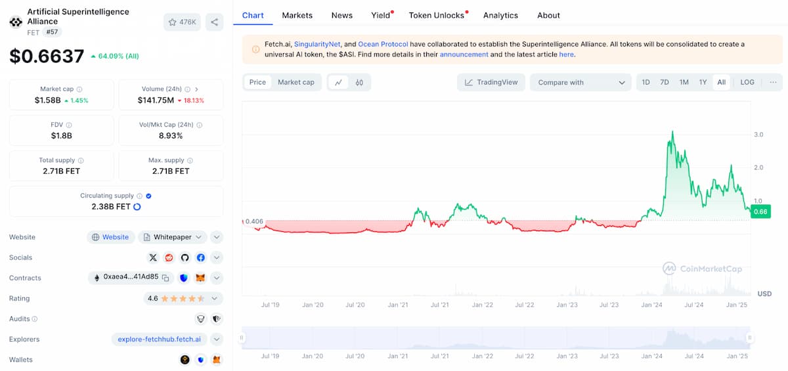Click the chart's 2024 price peak

click(672, 132)
